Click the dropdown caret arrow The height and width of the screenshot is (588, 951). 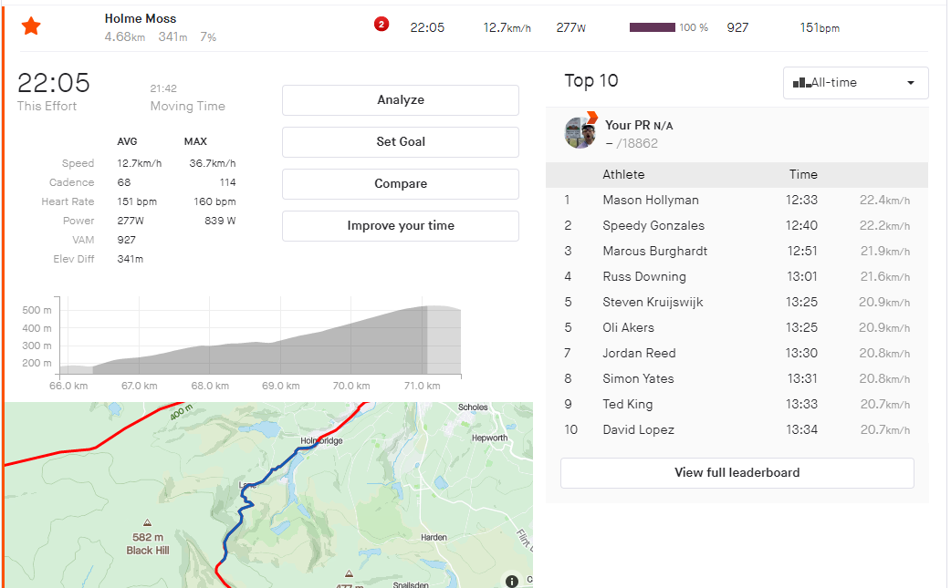coord(910,83)
